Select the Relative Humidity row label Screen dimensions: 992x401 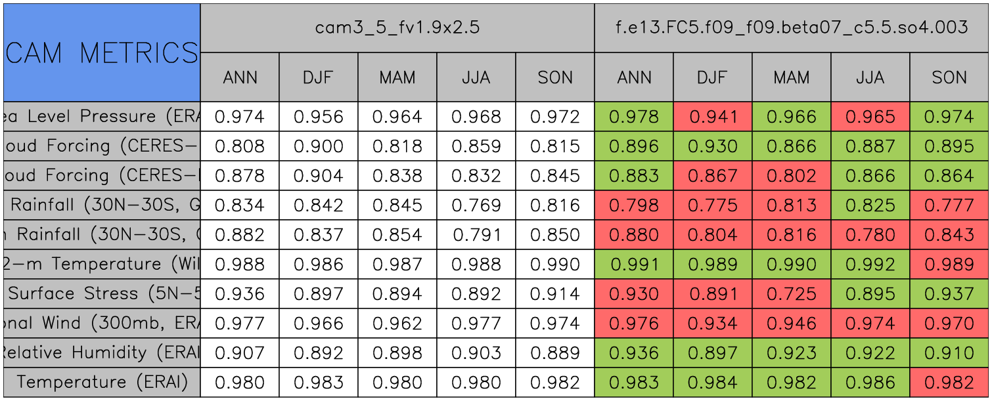[101, 353]
